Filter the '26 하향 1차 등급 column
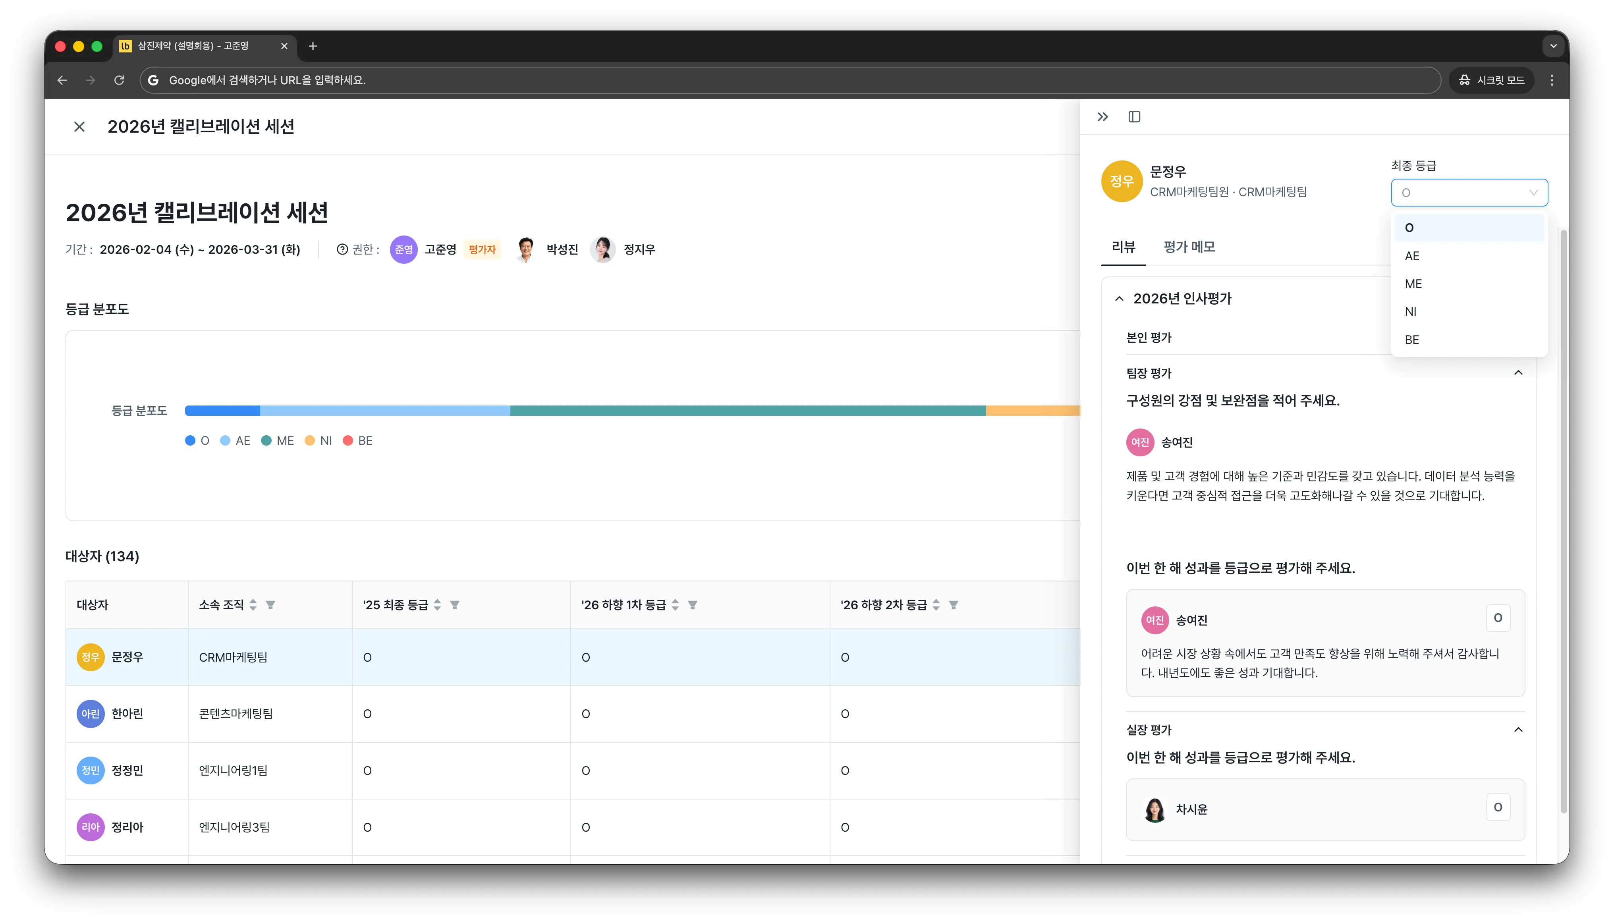 (x=693, y=605)
